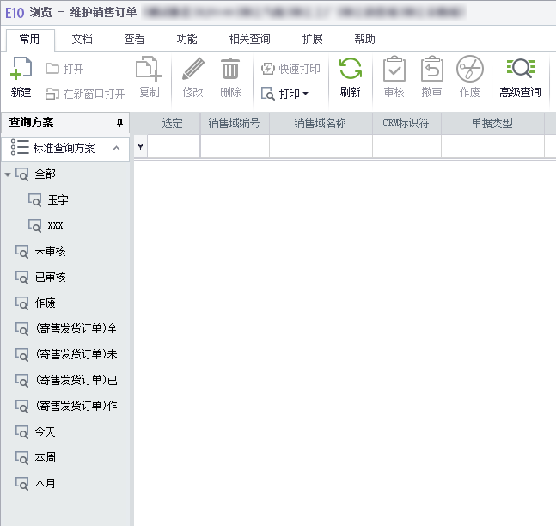Click the 刷新 refresh icon
The height and width of the screenshot is (526, 556).
[350, 70]
